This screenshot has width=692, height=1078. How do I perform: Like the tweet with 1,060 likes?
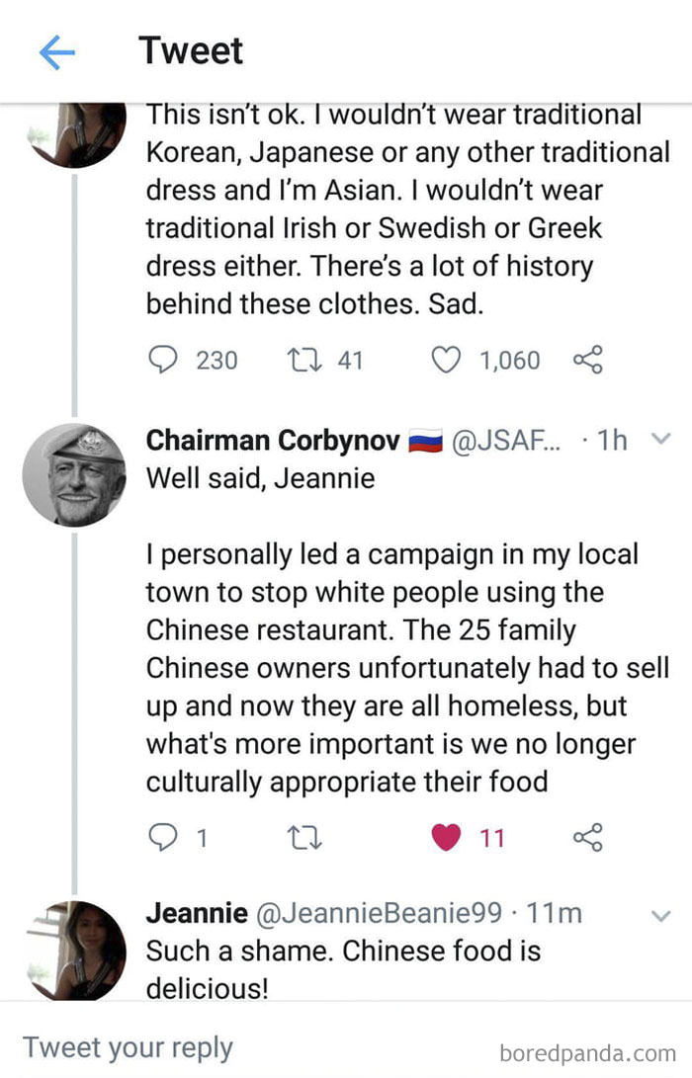click(x=448, y=361)
